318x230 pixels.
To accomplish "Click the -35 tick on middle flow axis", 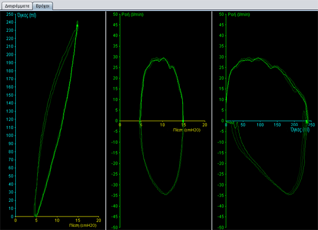I will (x=114, y=195).
